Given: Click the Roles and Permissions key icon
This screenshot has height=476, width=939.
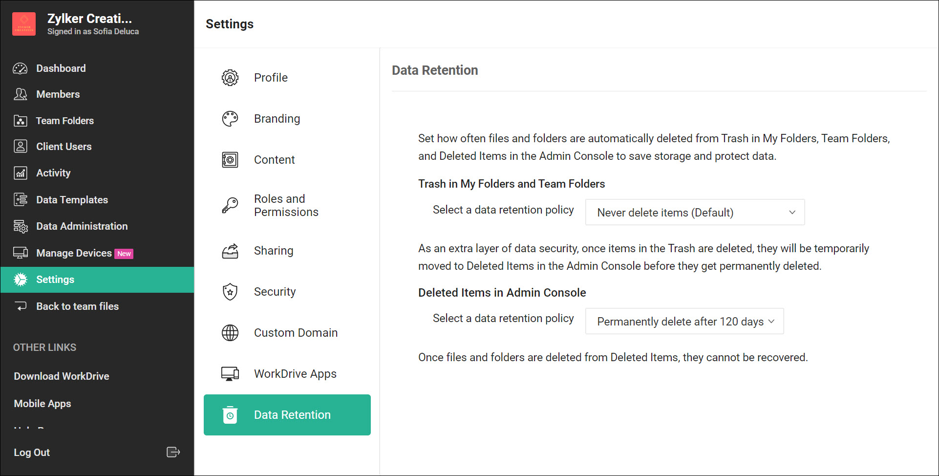Looking at the screenshot, I should point(230,205).
